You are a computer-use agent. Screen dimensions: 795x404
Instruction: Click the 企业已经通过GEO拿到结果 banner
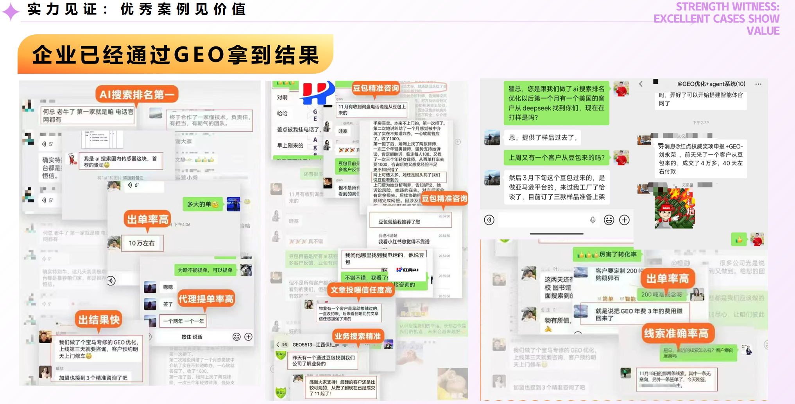(x=175, y=54)
